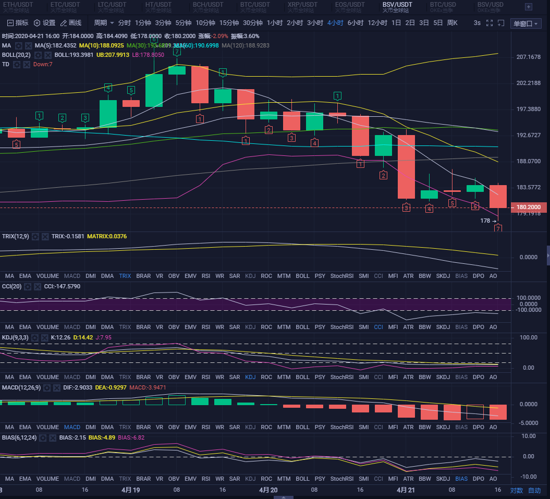Image resolution: width=550 pixels, height=499 pixels.
Task: Select the 分时 timeframe
Action: coord(125,23)
